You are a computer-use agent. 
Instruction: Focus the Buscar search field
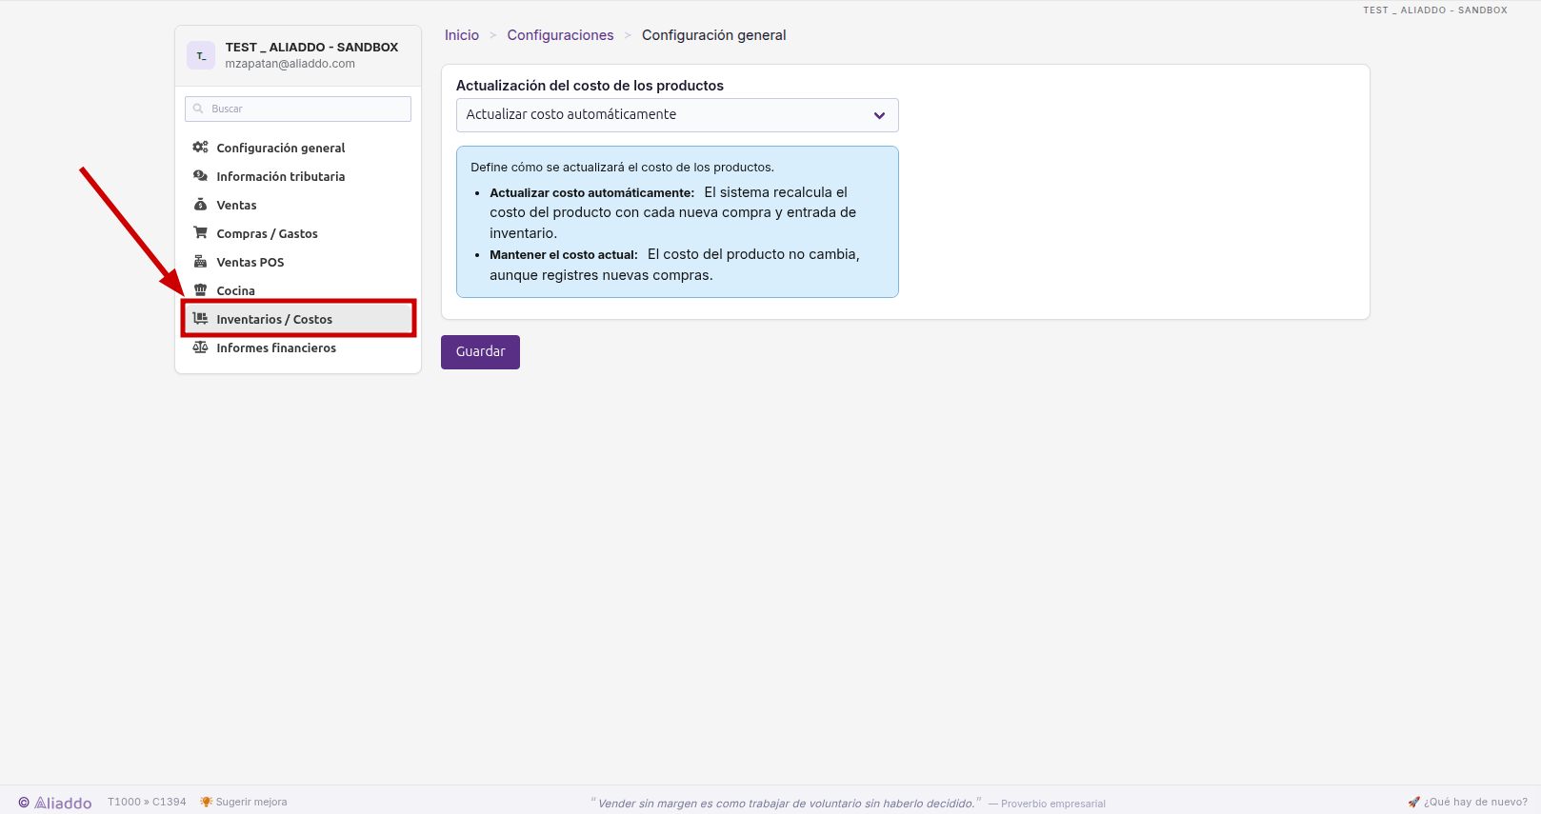[298, 109]
